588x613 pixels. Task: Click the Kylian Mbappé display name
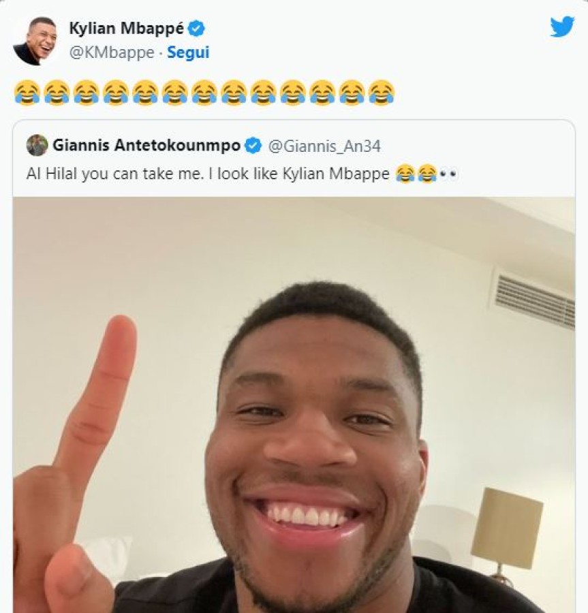(126, 28)
